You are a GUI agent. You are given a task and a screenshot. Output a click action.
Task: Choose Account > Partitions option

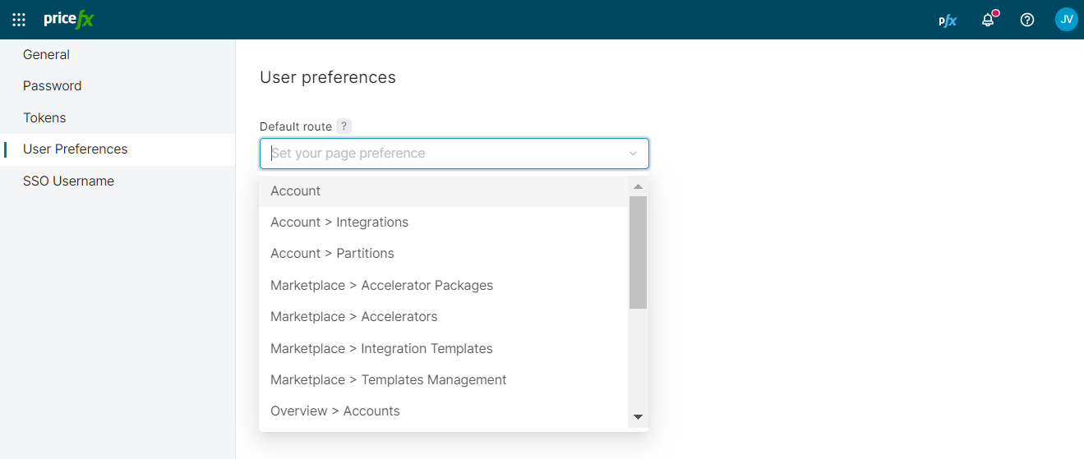click(332, 254)
